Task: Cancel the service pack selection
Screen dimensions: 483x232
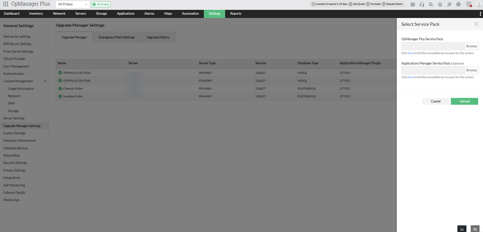Action: point(436,101)
